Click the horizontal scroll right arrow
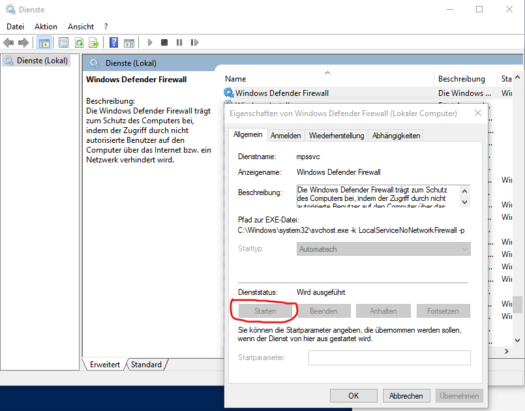This screenshot has width=525, height=411. pos(507,352)
